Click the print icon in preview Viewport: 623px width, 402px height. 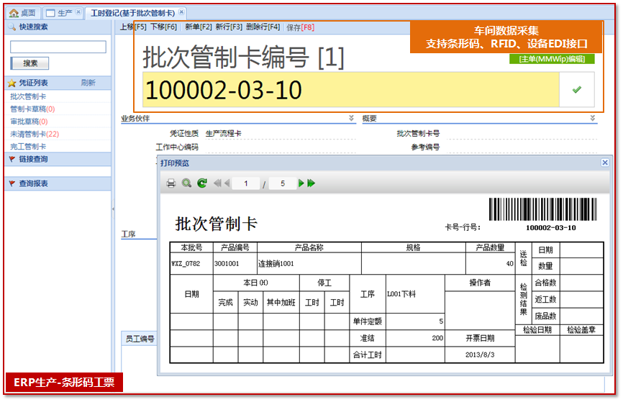tap(170, 183)
